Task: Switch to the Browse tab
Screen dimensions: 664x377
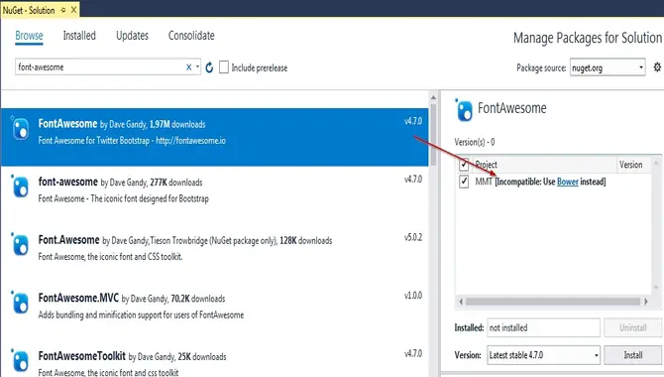Action: pos(29,36)
